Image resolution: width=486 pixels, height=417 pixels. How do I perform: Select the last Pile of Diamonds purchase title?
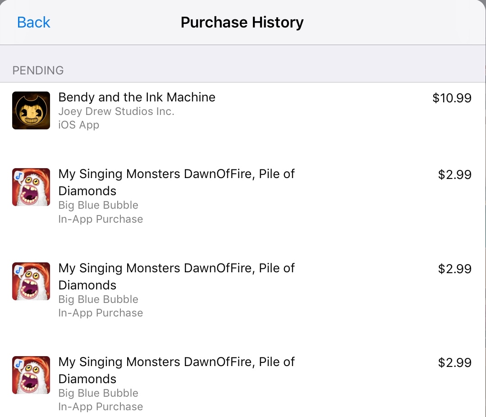click(176, 370)
